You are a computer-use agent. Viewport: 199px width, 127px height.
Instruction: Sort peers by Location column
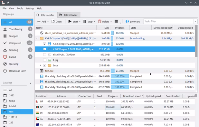41,96
